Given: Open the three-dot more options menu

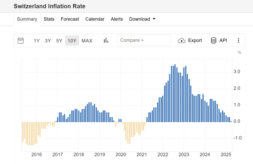Looking at the screenshot, I should tap(239, 41).
